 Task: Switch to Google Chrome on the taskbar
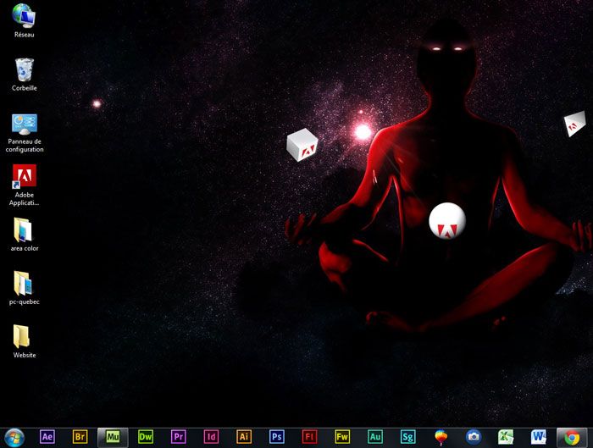click(x=572, y=438)
